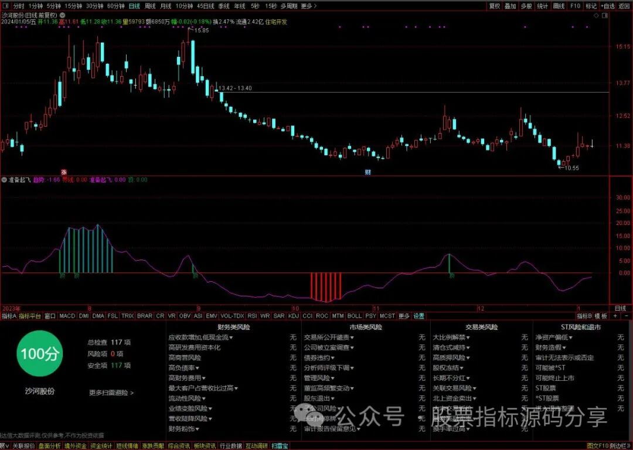
Task: Open the 行业数据 bottom tab
Action: point(230,446)
